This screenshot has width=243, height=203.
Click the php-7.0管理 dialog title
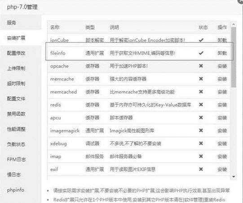[x=22, y=7]
